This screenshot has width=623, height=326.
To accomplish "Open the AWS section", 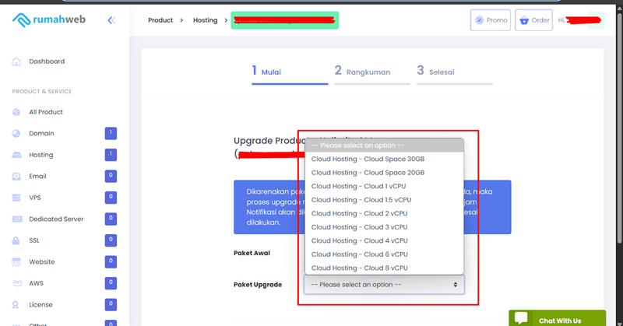I will [36, 283].
